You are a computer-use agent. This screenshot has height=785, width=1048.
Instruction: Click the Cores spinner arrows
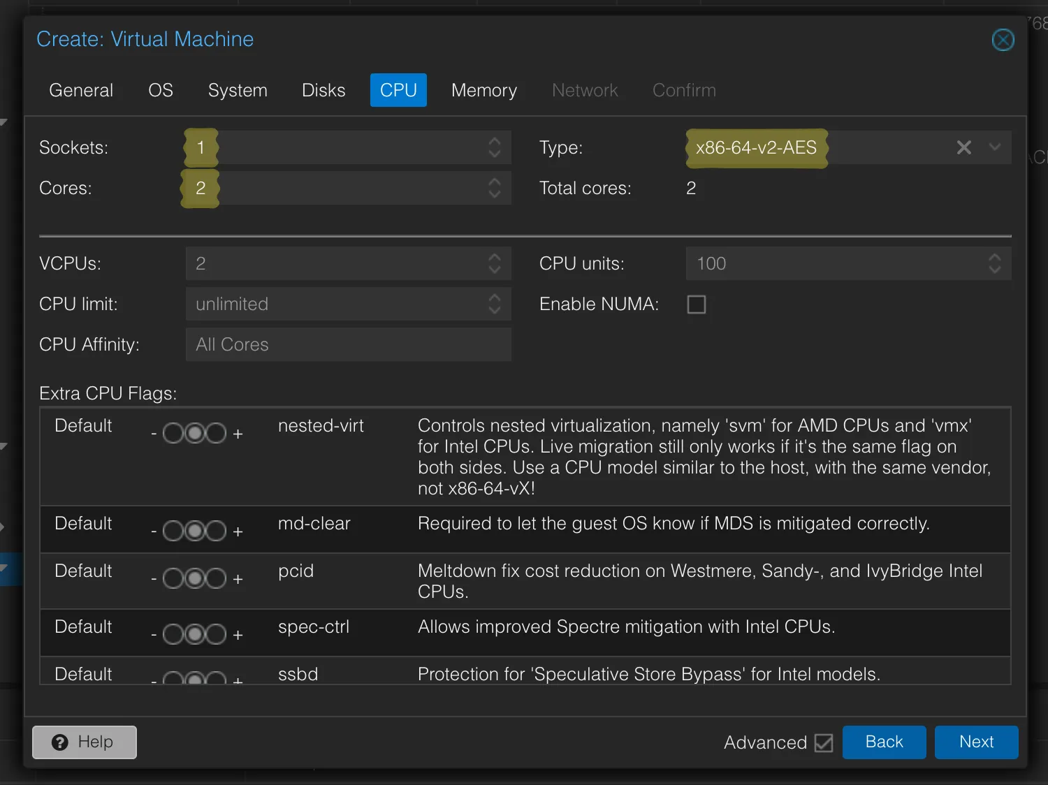click(x=495, y=188)
